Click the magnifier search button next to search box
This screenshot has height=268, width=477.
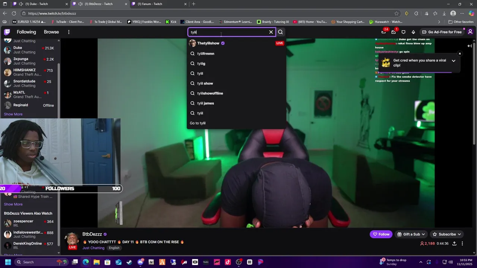tap(281, 32)
